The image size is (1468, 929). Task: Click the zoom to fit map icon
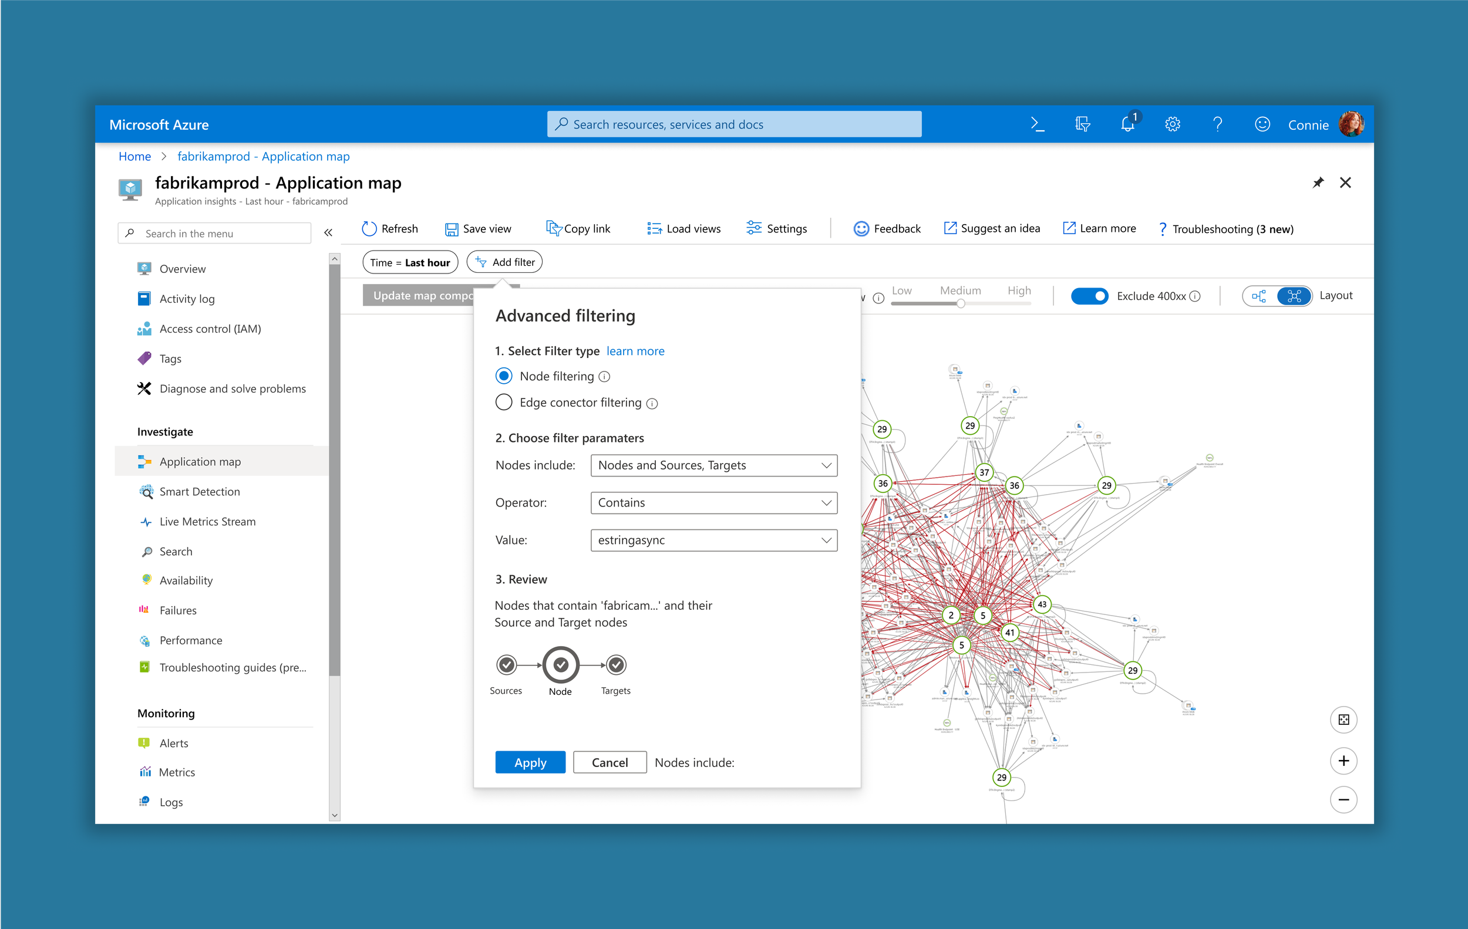(x=1343, y=719)
